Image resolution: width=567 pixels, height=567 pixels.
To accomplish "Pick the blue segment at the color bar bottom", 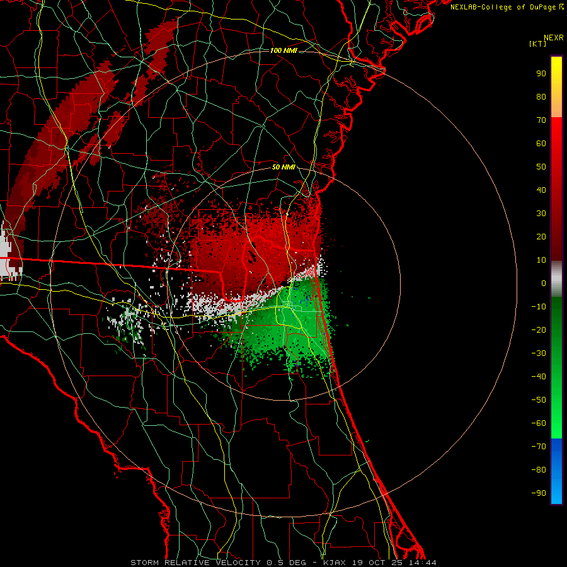I will (x=556, y=471).
